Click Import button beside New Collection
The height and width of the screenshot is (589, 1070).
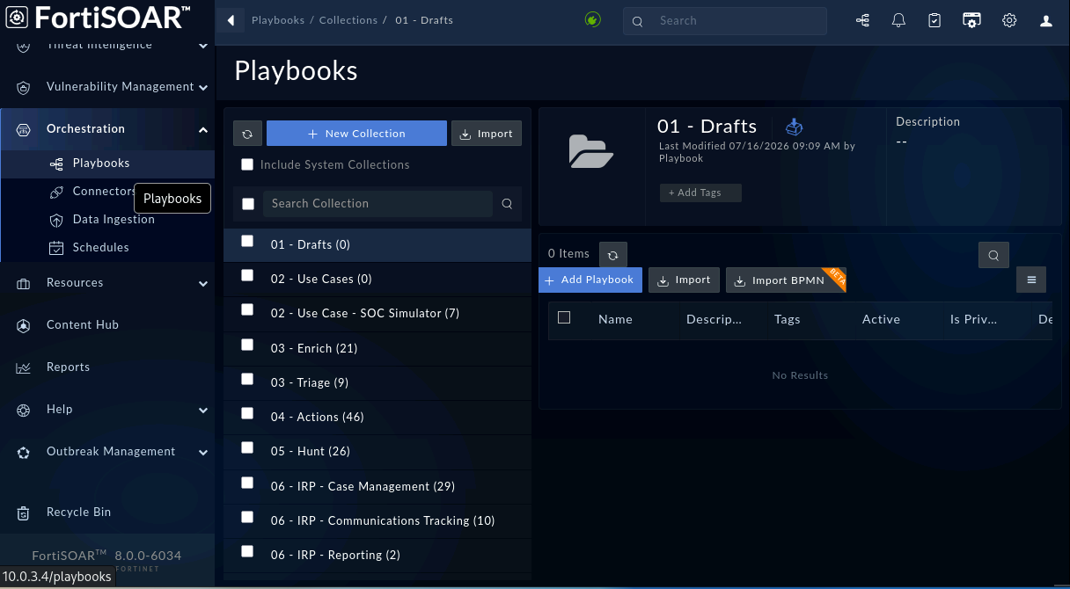tap(487, 134)
